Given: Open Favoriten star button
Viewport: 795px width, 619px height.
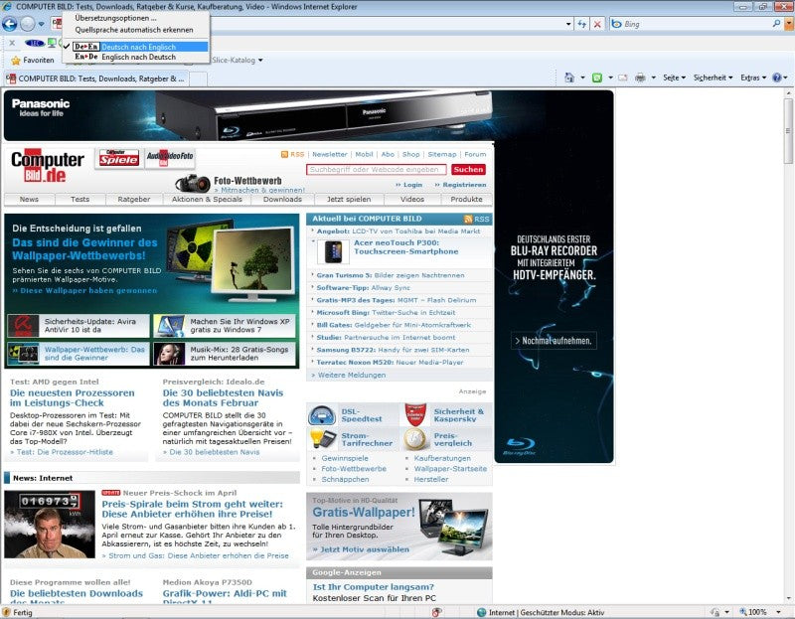Looking at the screenshot, I should (x=33, y=60).
